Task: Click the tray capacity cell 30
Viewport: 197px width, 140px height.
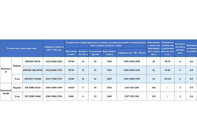Action: pos(154,79)
